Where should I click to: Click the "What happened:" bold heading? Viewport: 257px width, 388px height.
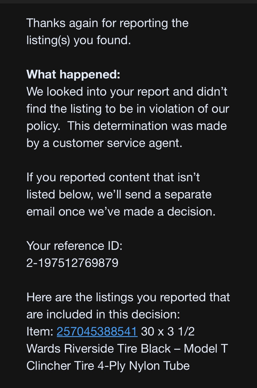click(x=73, y=74)
